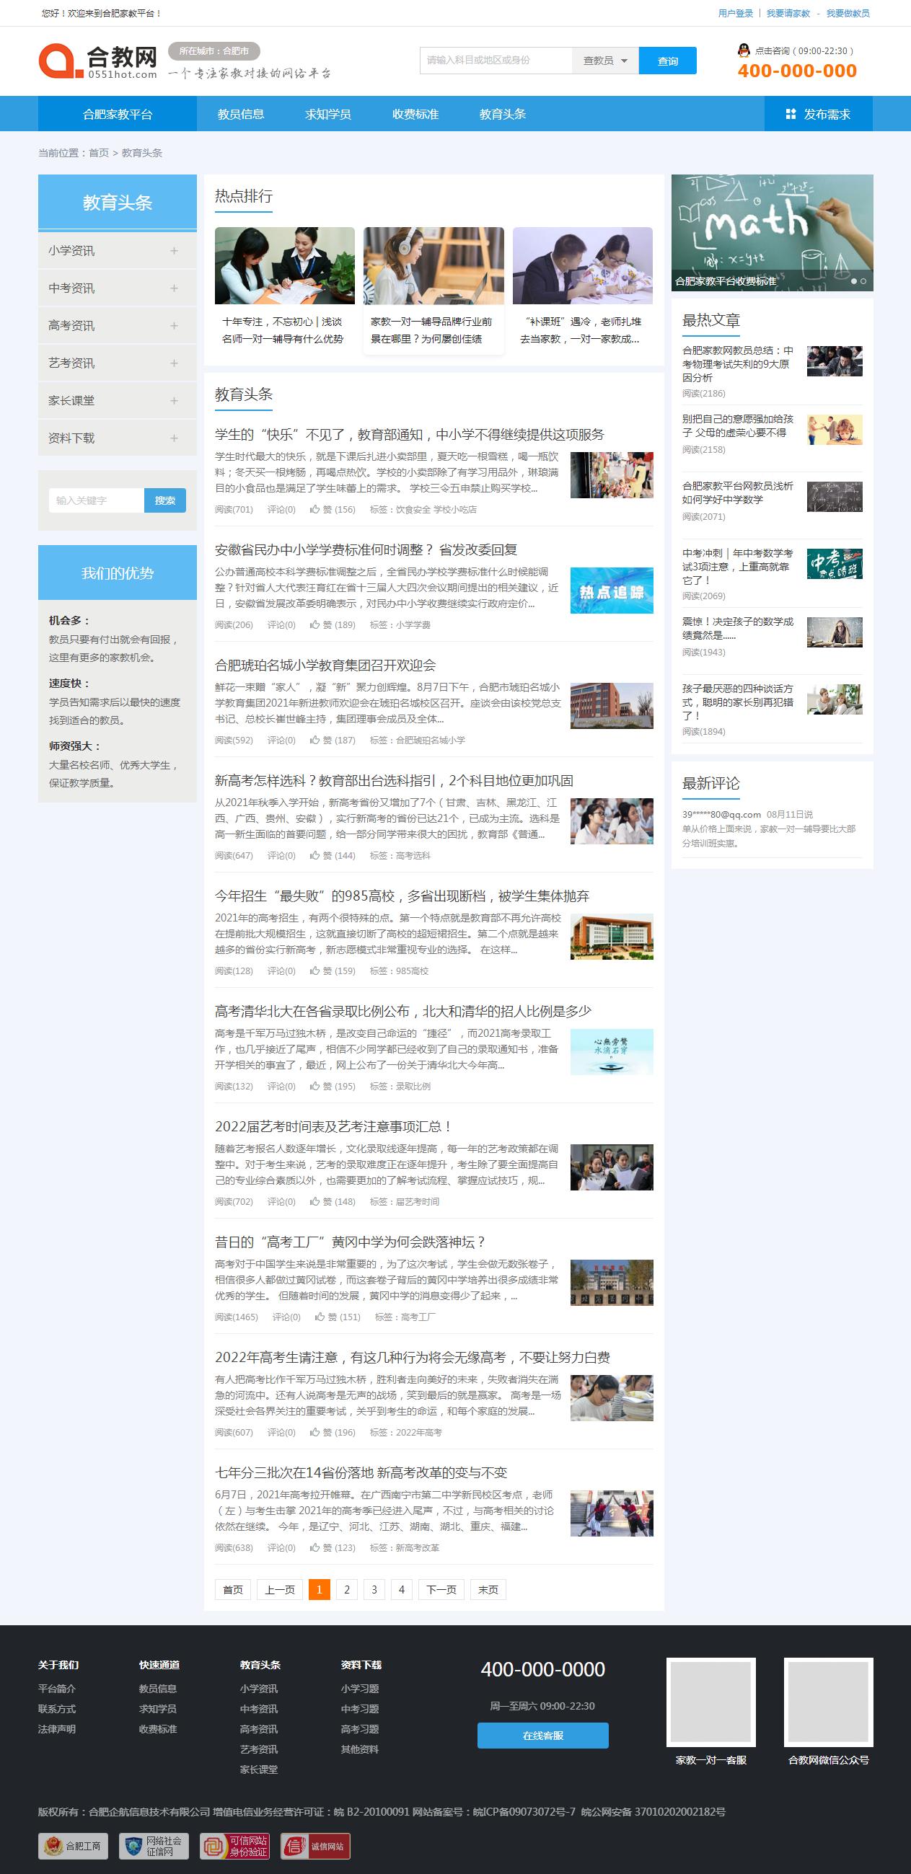
Task: Expand the 资料下载 category plus sign
Action: pos(174,438)
